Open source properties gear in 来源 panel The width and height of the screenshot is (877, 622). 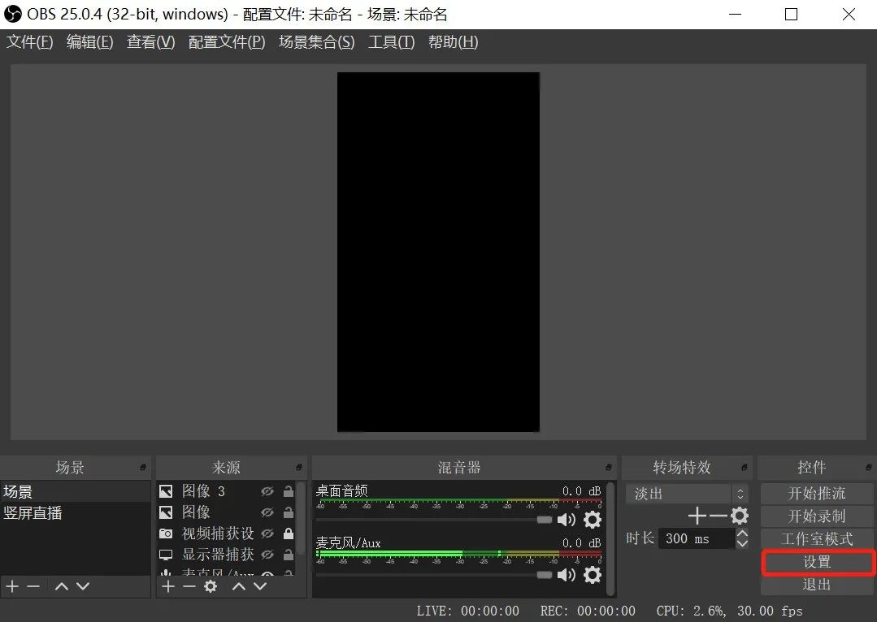click(x=211, y=586)
